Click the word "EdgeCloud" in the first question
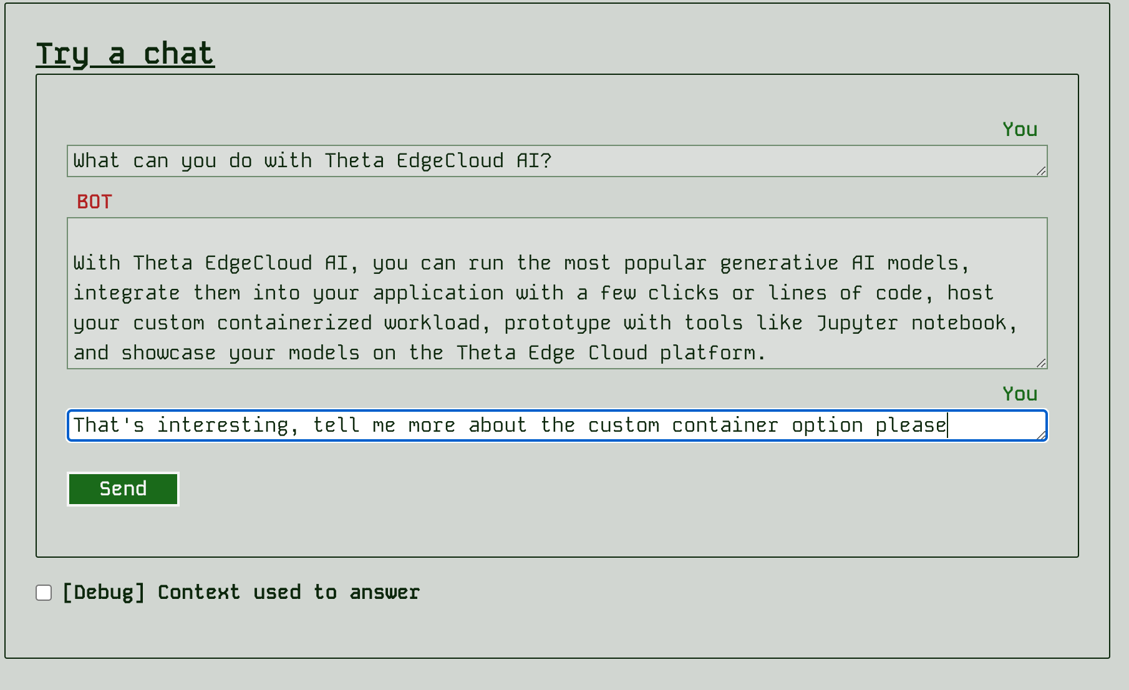 [450, 161]
